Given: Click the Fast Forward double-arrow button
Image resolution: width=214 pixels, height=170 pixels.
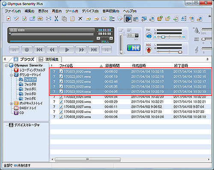Looking at the screenshot, I should click(x=81, y=50).
